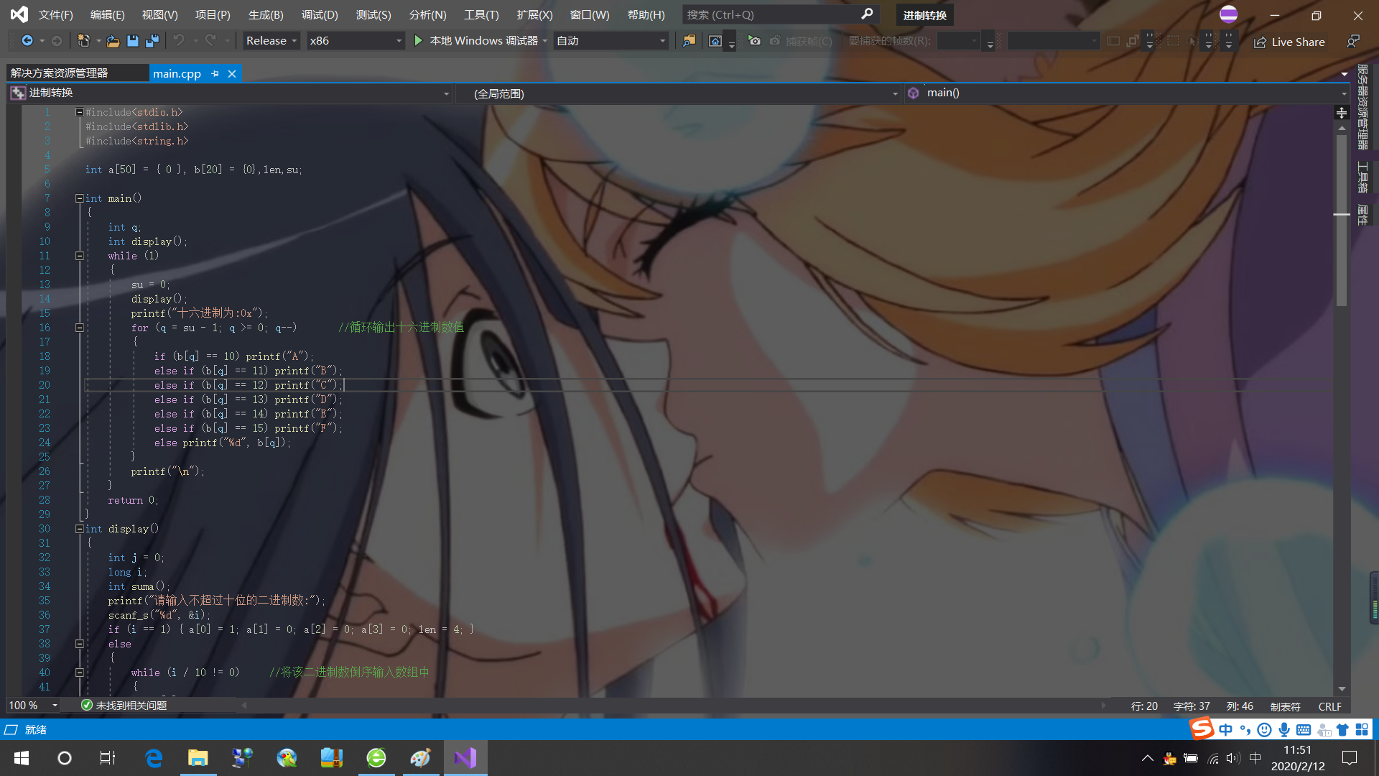
Task: Open the Release configuration dropdown
Action: 271,41
